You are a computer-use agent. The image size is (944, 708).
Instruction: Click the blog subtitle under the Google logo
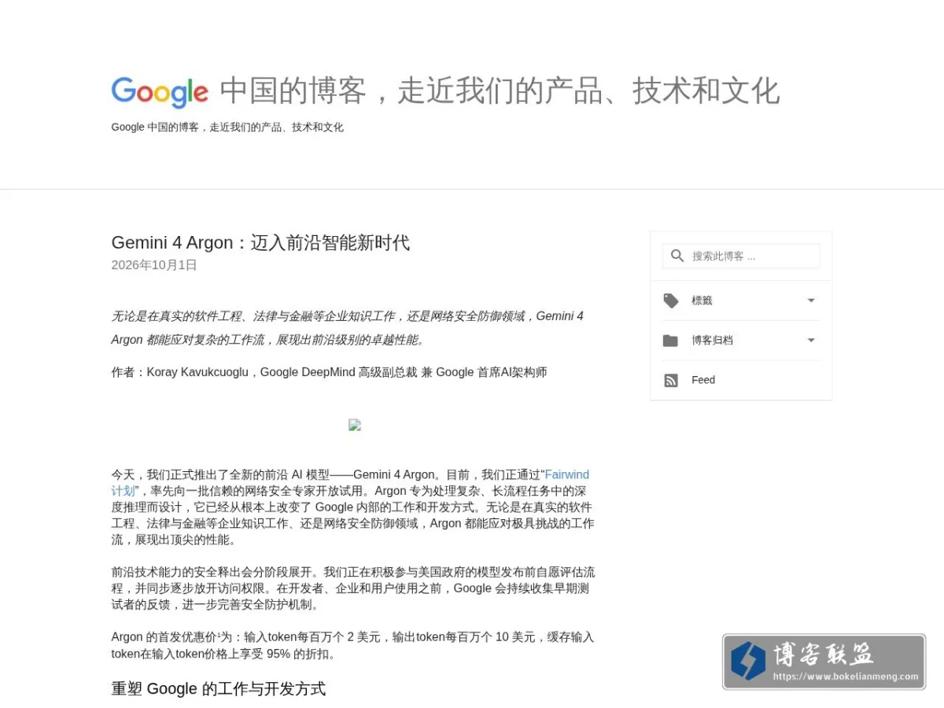click(x=227, y=127)
